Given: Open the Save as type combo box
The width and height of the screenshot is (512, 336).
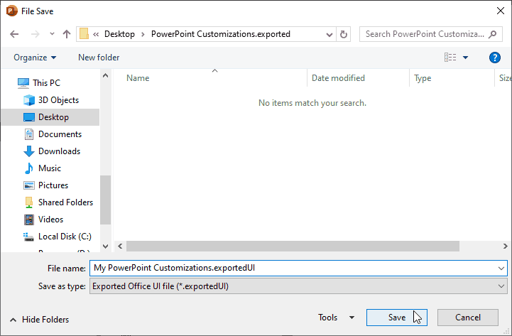Looking at the screenshot, I should pyautogui.click(x=298, y=286).
